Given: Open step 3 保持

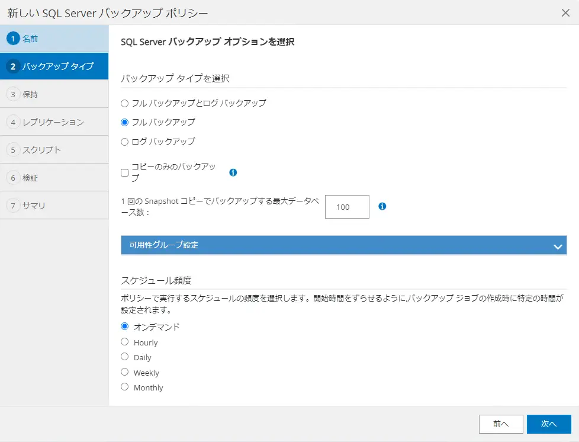Looking at the screenshot, I should pyautogui.click(x=54, y=94).
